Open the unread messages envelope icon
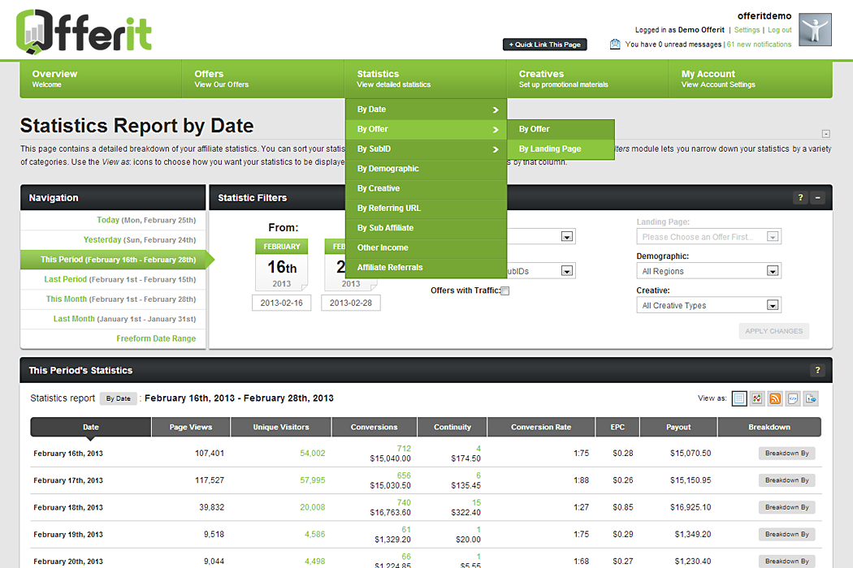 pyautogui.click(x=615, y=45)
